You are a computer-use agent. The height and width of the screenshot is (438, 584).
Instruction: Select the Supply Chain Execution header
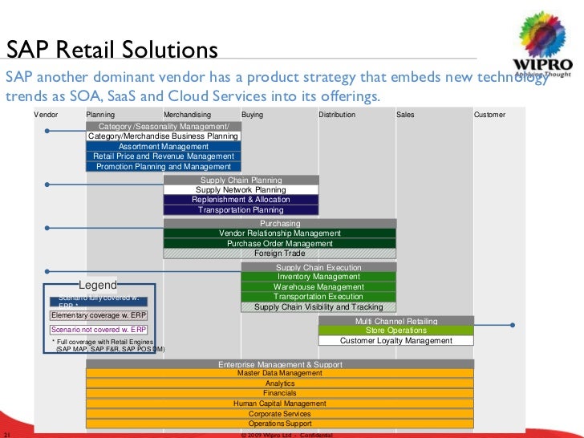tap(318, 267)
